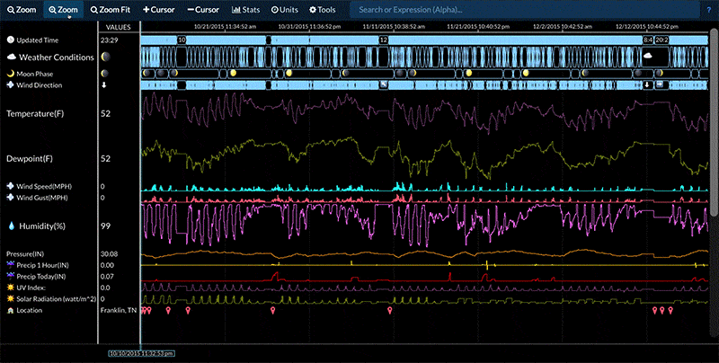719x363 pixels.
Task: Open the Units menu
Action: (284, 10)
